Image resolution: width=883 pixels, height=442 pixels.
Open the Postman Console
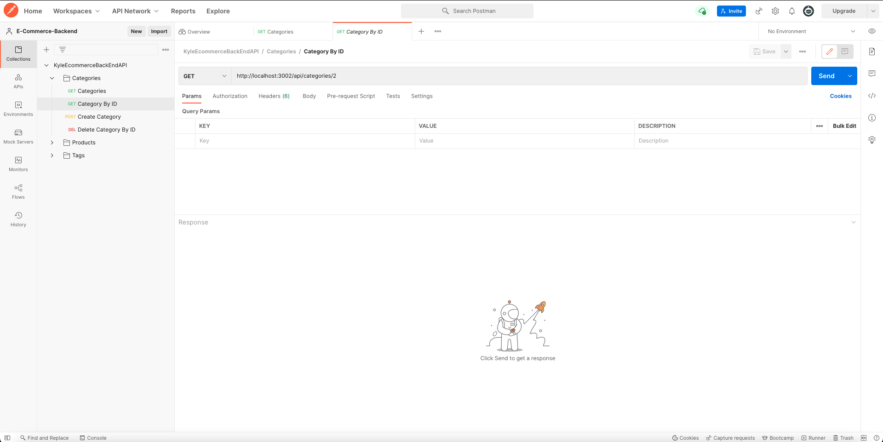[93, 438]
